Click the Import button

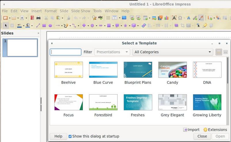(191, 130)
